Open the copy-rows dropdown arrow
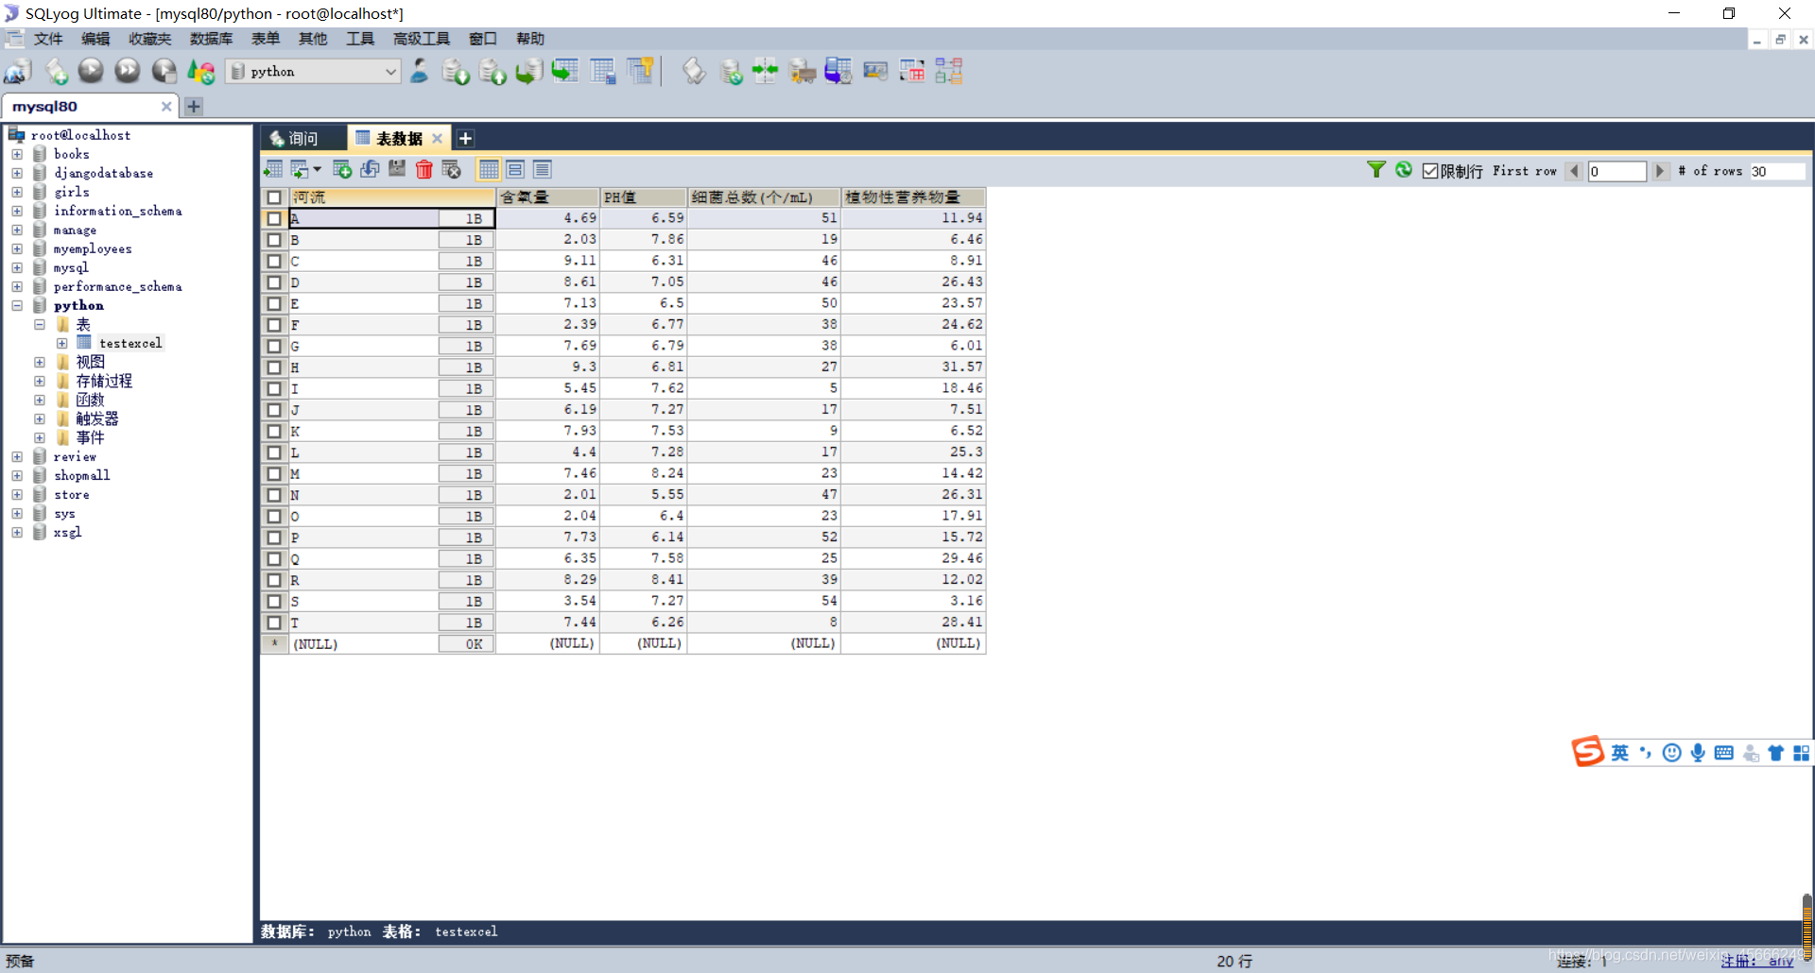Screen dimensions: 1815x973 [x=317, y=169]
